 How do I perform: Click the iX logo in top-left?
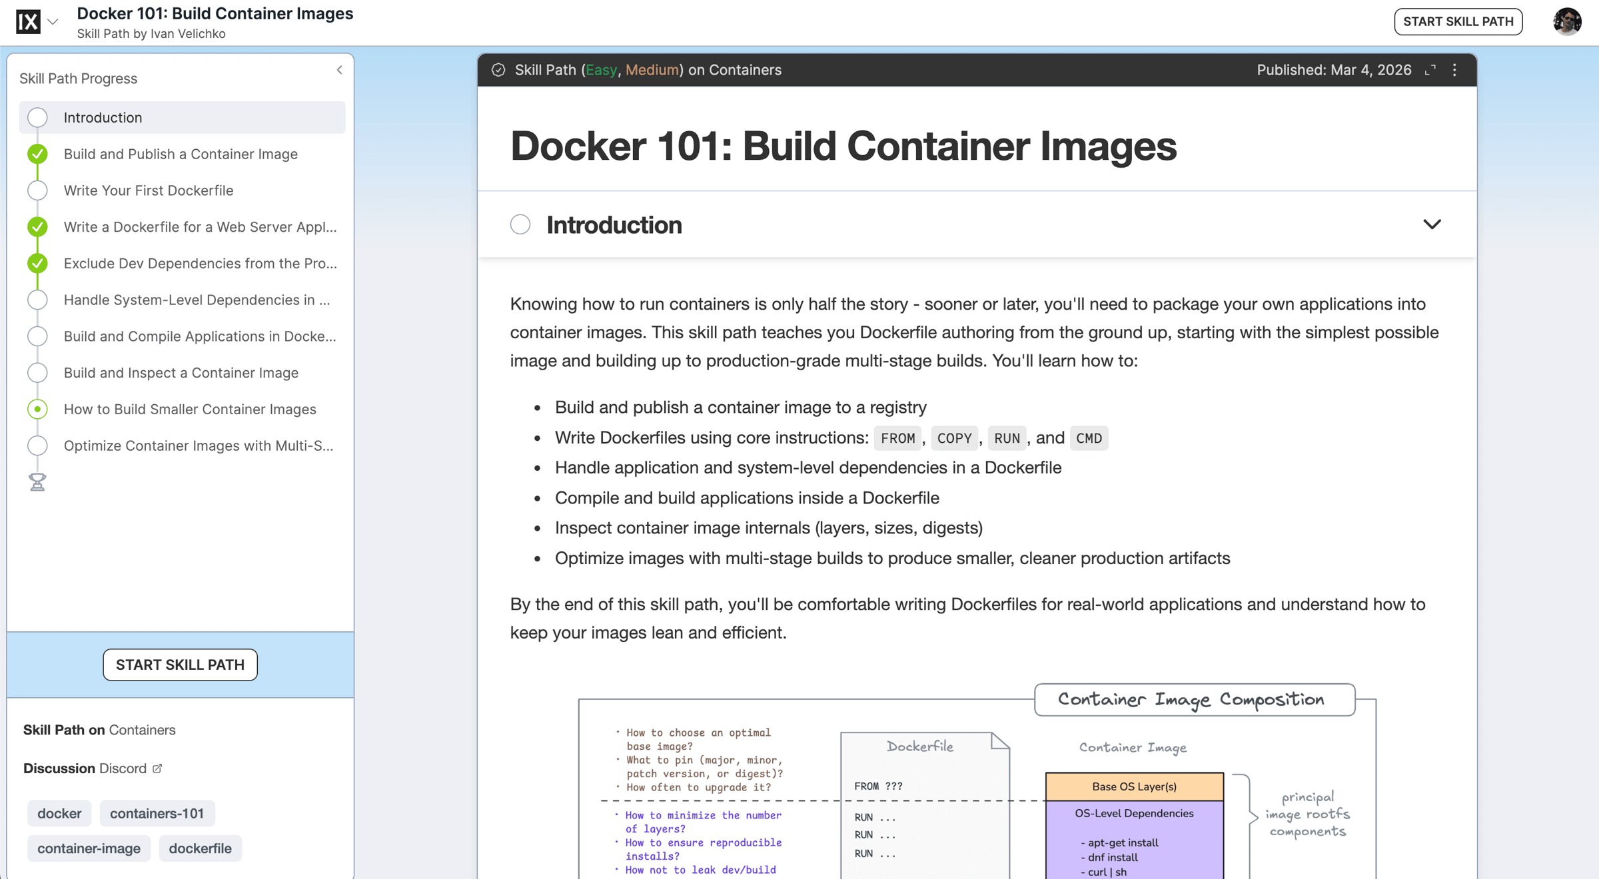click(28, 21)
